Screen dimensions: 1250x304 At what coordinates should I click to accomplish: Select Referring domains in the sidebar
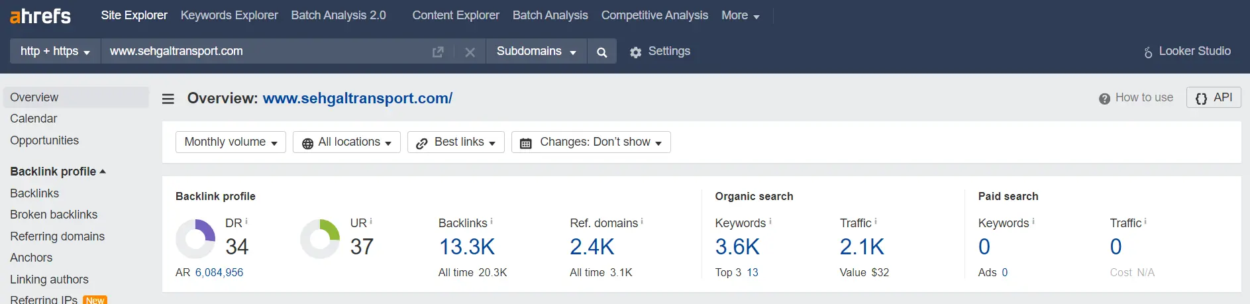click(57, 236)
